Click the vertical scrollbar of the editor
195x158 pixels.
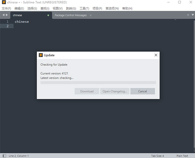click(x=194, y=84)
